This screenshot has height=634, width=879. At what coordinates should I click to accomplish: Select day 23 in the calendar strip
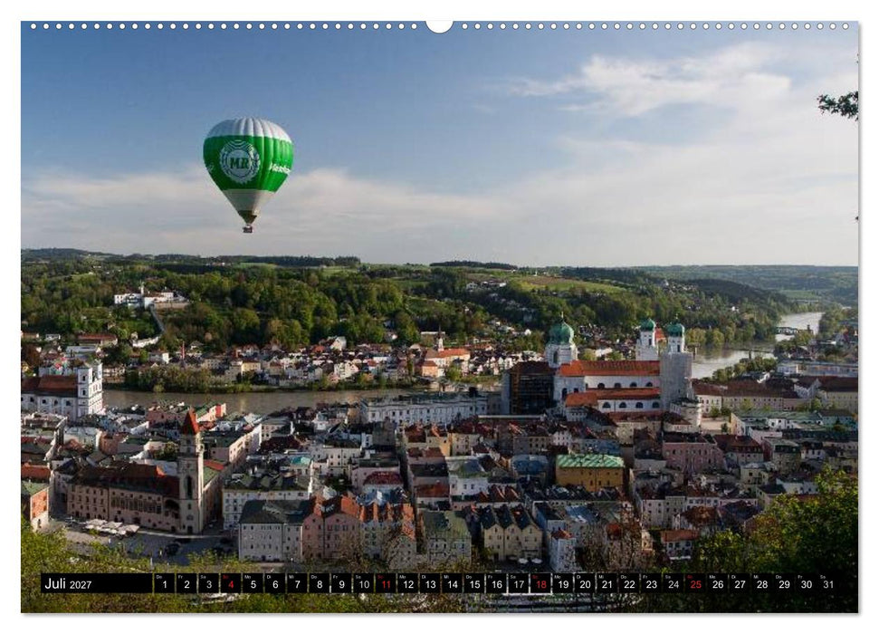(652, 583)
